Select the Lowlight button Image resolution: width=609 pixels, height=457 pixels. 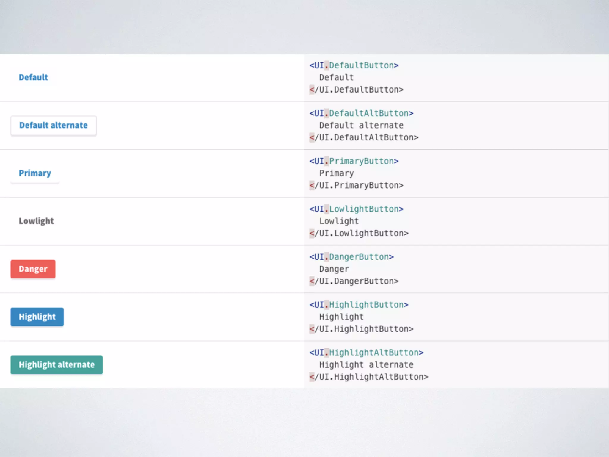tap(36, 221)
